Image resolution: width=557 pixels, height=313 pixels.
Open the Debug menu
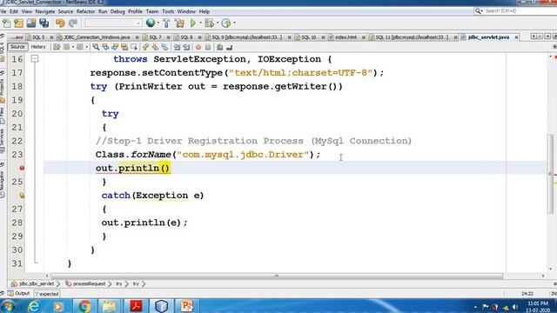(117, 11)
